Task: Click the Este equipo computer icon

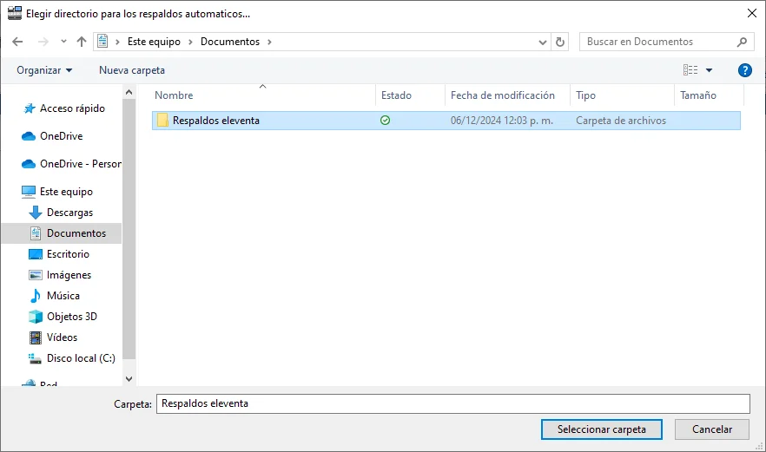Action: [29, 192]
